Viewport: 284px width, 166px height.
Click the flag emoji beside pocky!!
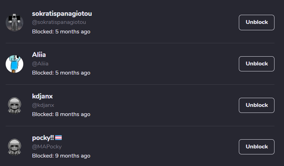(59, 138)
